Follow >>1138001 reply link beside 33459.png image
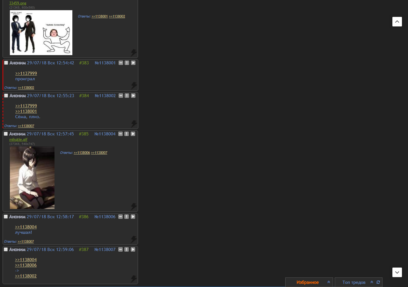Viewport: 408px width, 287px height. (100, 16)
